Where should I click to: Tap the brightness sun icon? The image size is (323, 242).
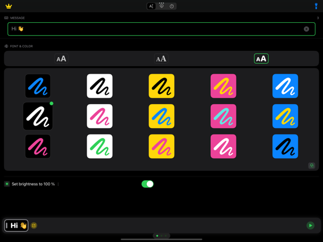(x=7, y=184)
